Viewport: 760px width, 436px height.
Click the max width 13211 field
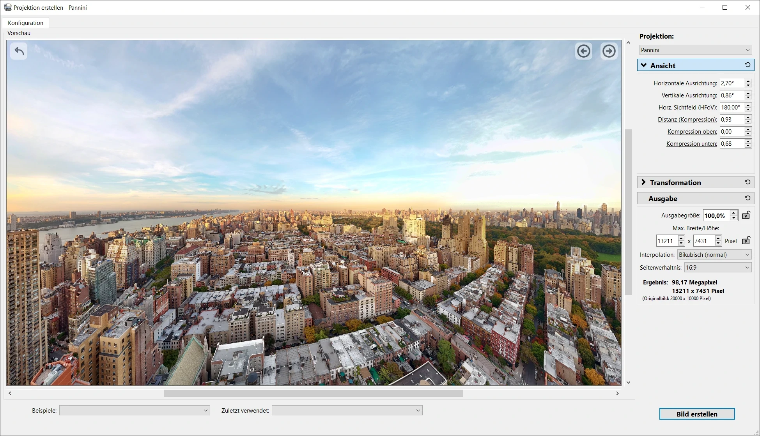pyautogui.click(x=667, y=241)
